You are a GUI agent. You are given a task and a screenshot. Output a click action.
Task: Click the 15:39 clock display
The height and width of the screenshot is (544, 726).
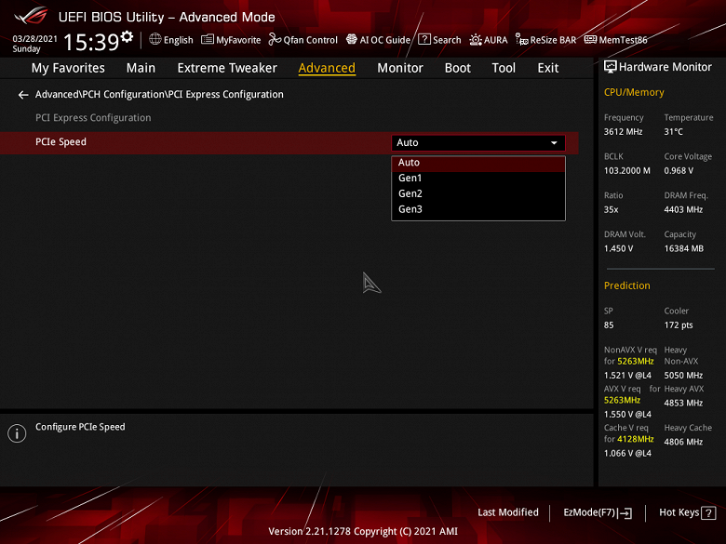tap(91, 42)
